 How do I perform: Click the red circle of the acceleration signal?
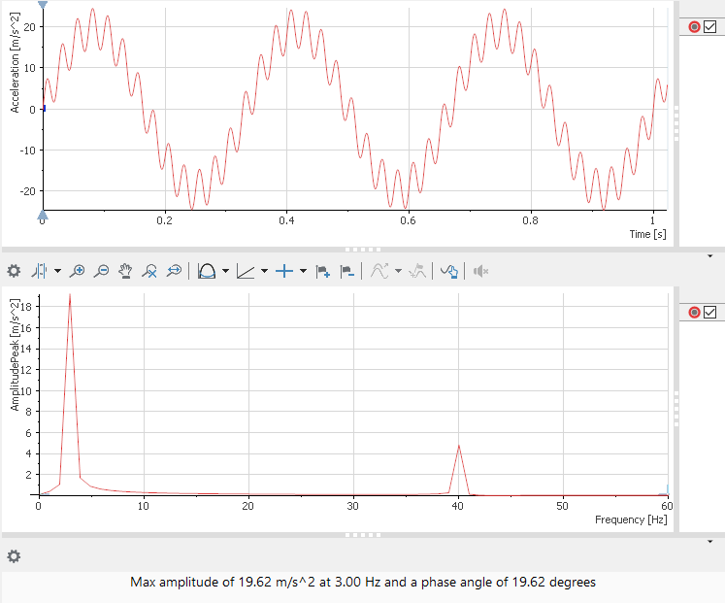(694, 27)
